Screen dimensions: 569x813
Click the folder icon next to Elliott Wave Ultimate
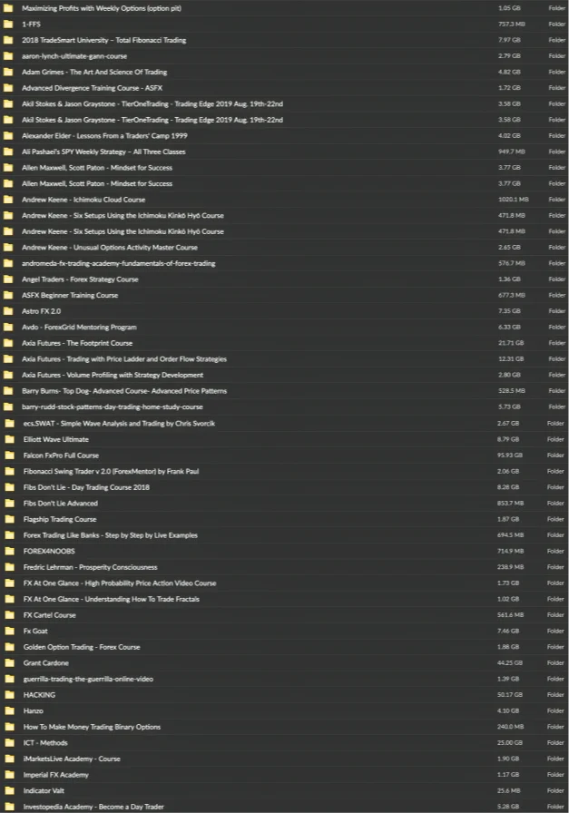pos(9,439)
